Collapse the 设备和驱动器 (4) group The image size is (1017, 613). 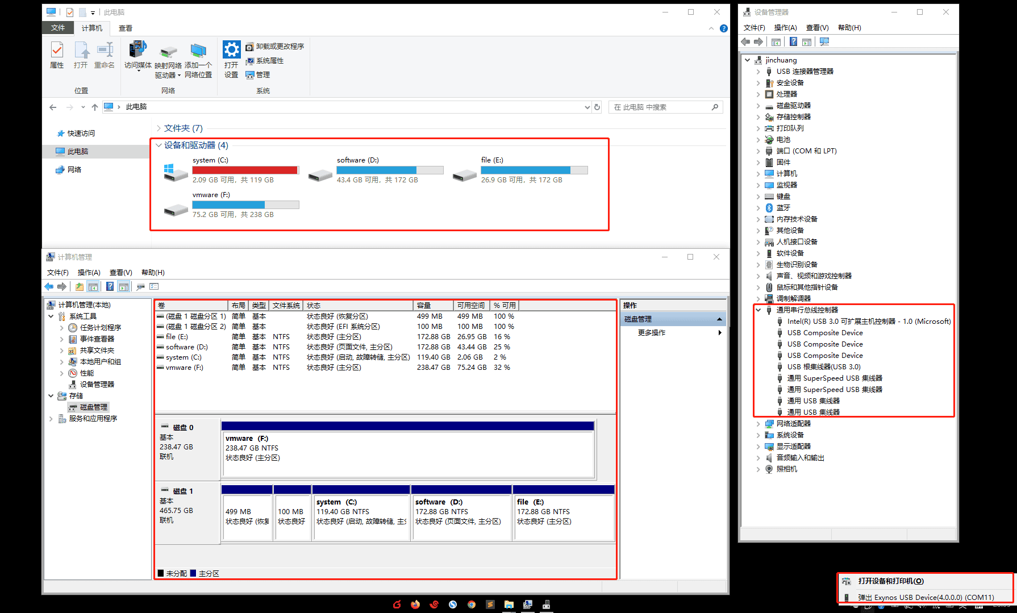(x=159, y=145)
